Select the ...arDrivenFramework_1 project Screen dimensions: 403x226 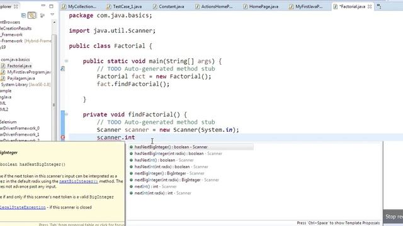click(20, 134)
